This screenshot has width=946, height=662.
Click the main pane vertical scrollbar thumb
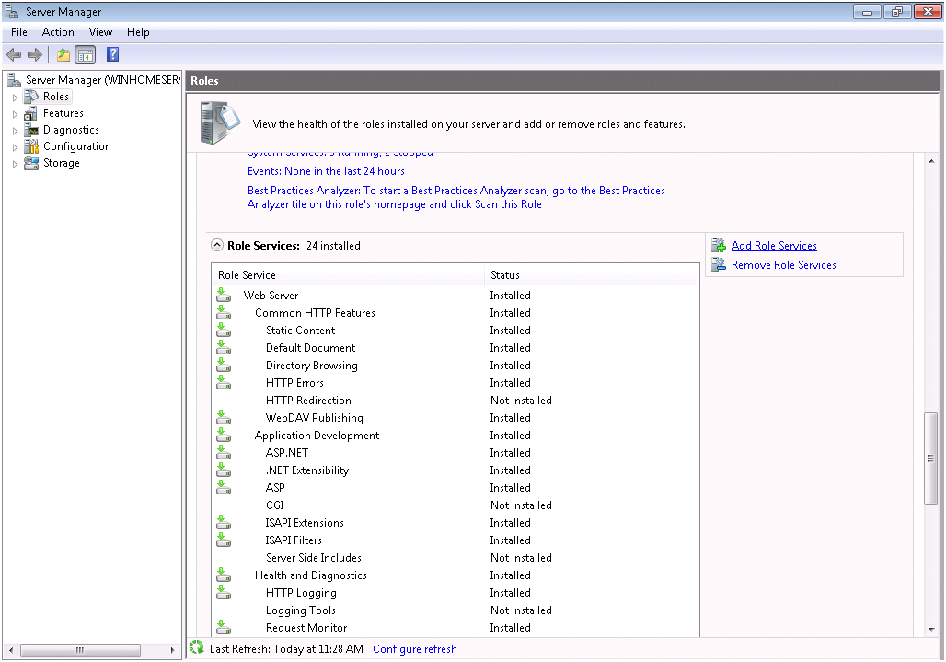click(931, 459)
